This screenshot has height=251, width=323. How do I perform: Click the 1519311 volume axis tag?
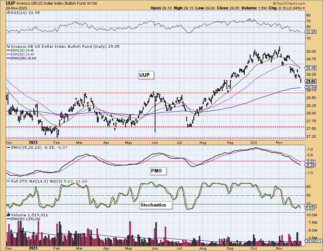pyautogui.click(x=314, y=241)
